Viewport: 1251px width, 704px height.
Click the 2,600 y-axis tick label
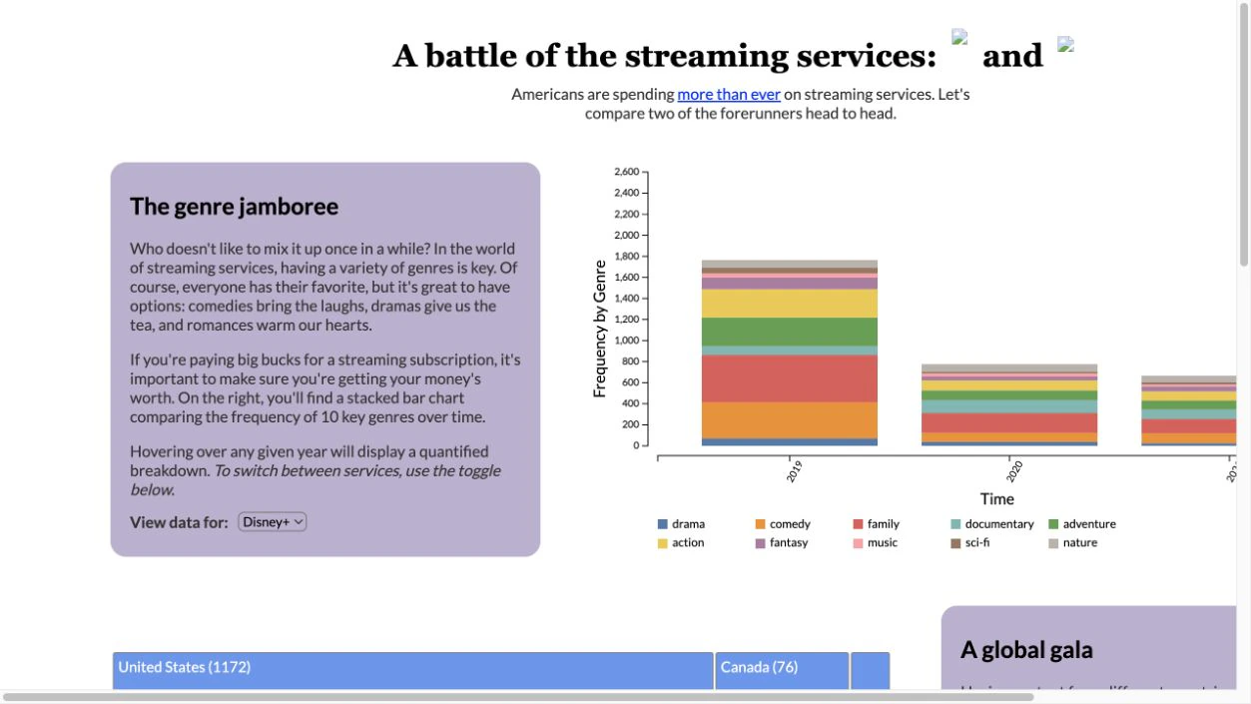click(626, 172)
